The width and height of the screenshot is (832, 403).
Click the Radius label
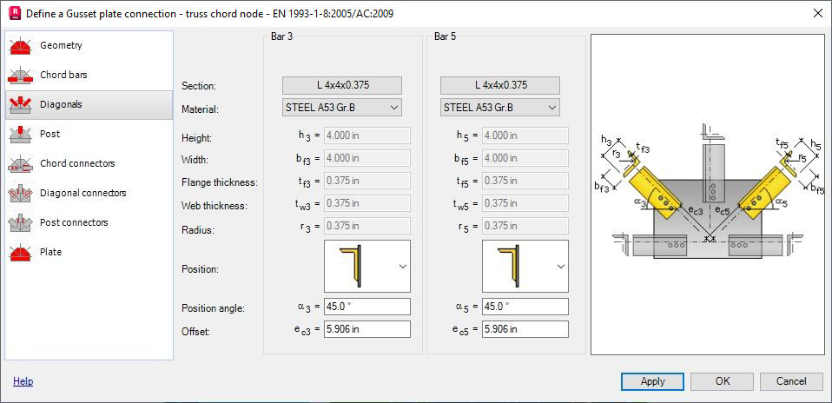pyautogui.click(x=197, y=230)
